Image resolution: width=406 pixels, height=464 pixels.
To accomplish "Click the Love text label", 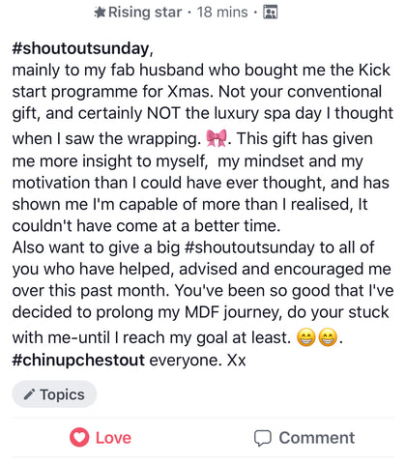I will tap(113, 438).
